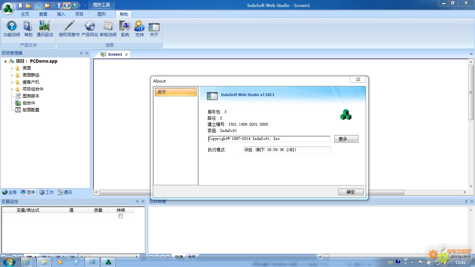The width and height of the screenshot is (475, 267).
Task: Click 更多... button in About dialog
Action: pos(346,139)
